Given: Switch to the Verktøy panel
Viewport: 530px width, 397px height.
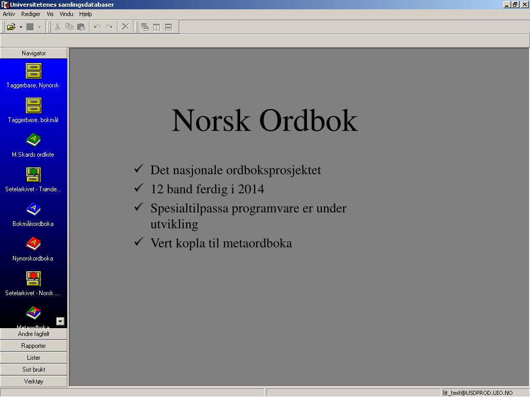Looking at the screenshot, I should click(34, 381).
